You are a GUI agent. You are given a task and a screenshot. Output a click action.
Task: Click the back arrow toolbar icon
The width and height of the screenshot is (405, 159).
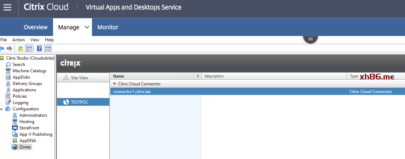click(2, 48)
